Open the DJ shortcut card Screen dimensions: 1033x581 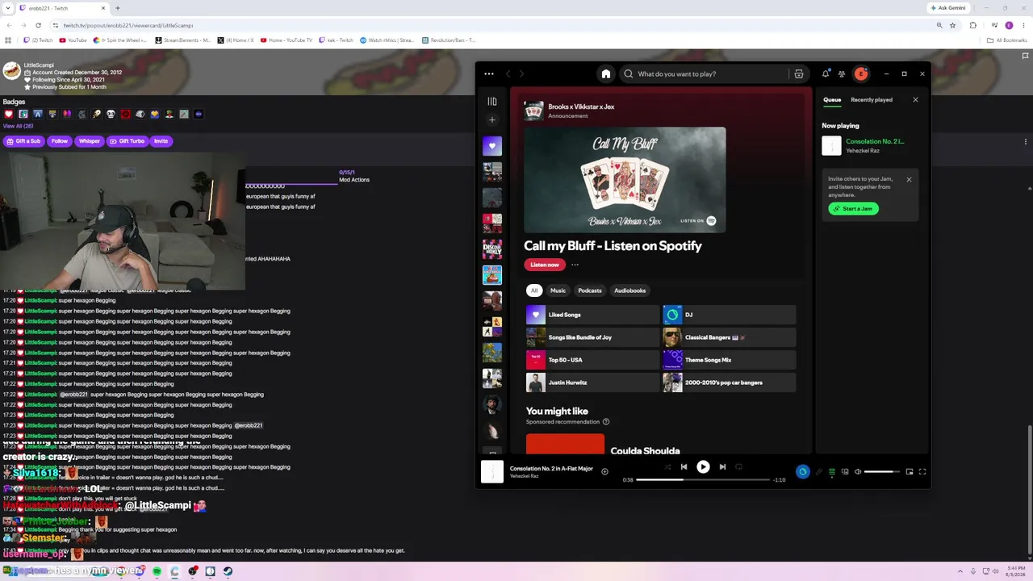[x=729, y=315]
